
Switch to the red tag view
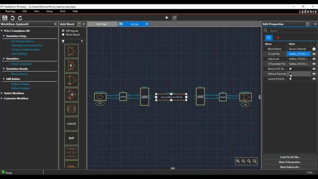278,38
